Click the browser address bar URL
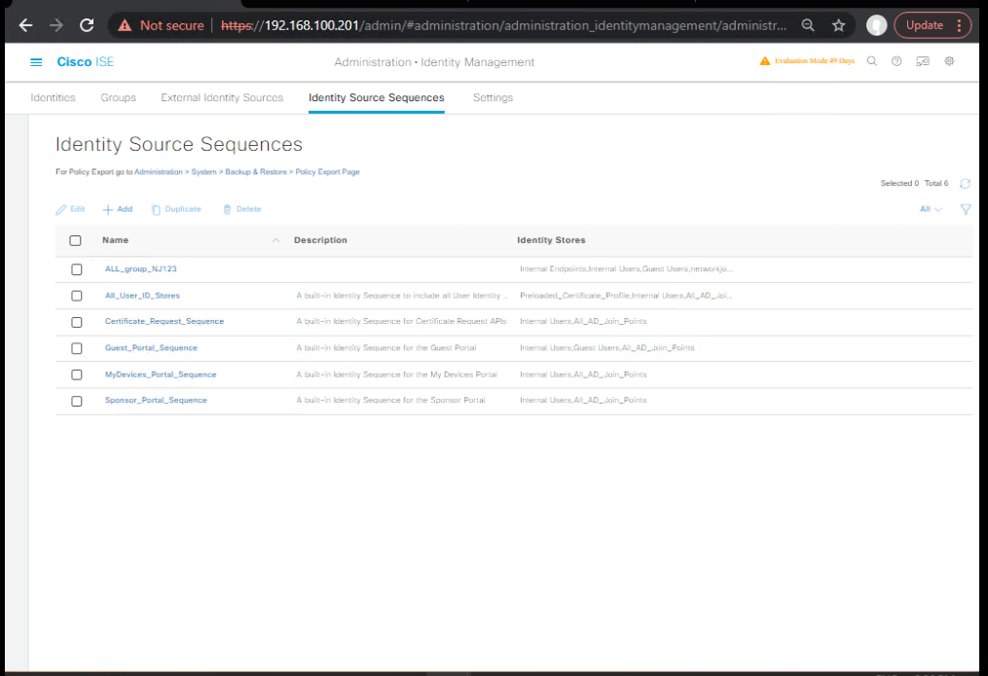Image resolution: width=988 pixels, height=676 pixels. coord(503,25)
